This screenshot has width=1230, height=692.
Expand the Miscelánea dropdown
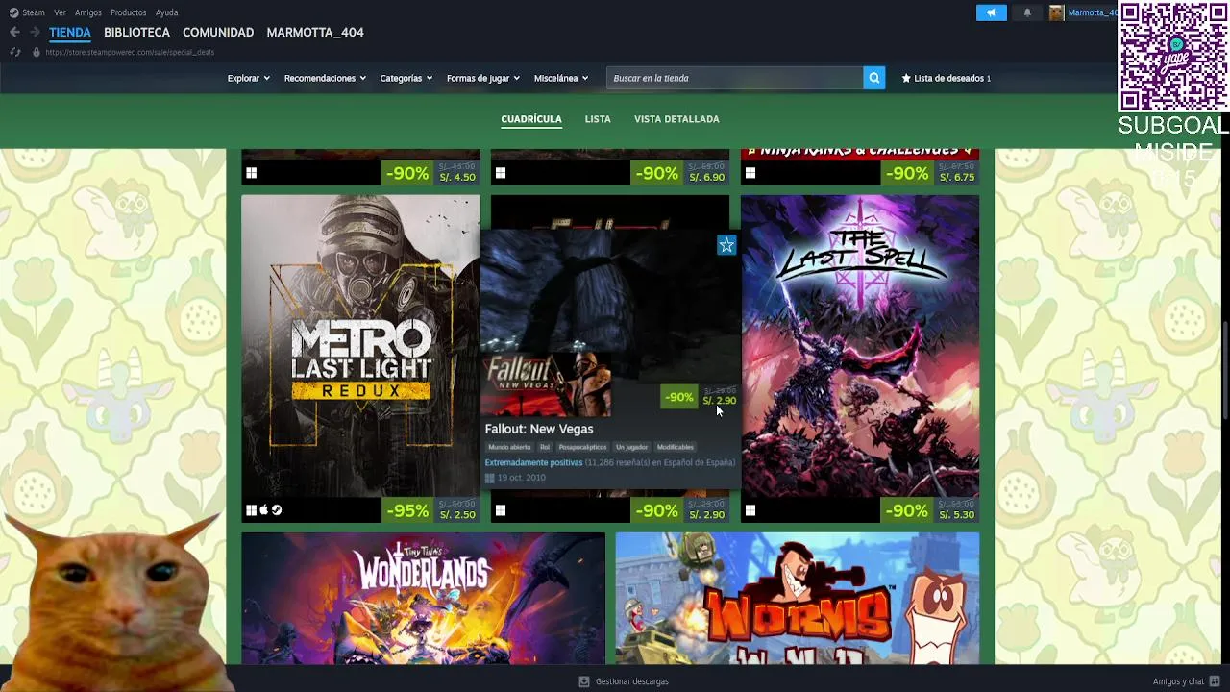[x=561, y=78]
